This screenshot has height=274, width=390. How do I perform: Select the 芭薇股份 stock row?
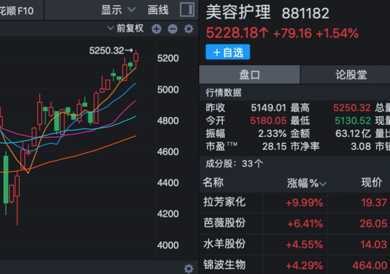click(224, 223)
